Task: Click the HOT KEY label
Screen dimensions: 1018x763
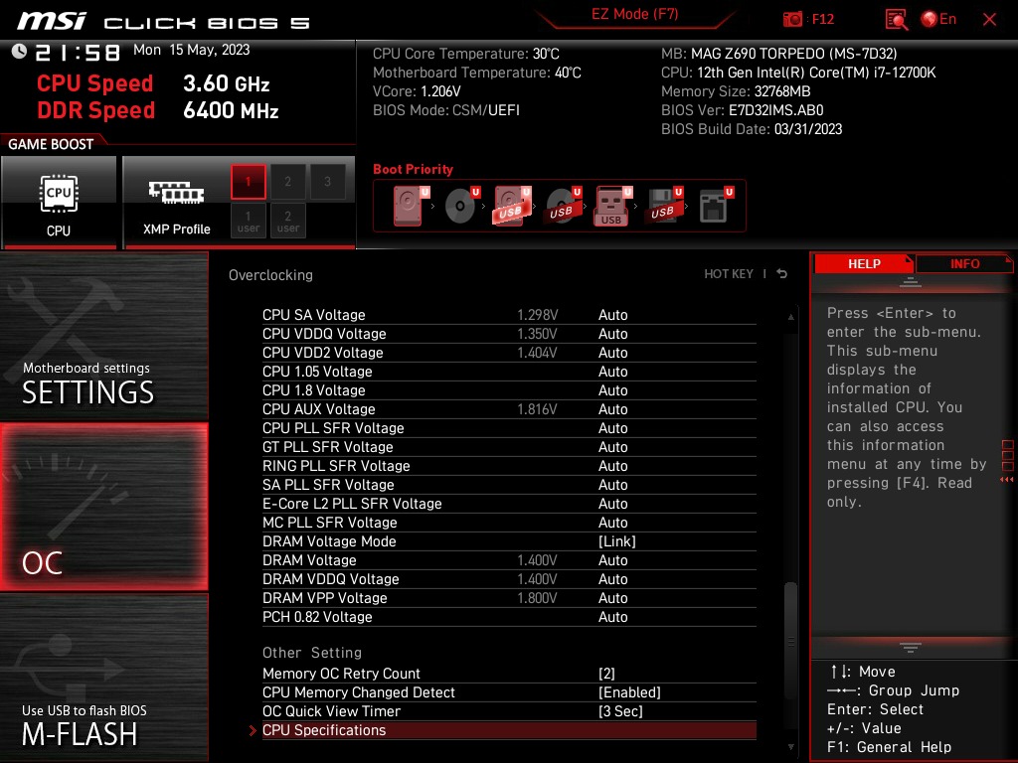Action: pos(729,274)
